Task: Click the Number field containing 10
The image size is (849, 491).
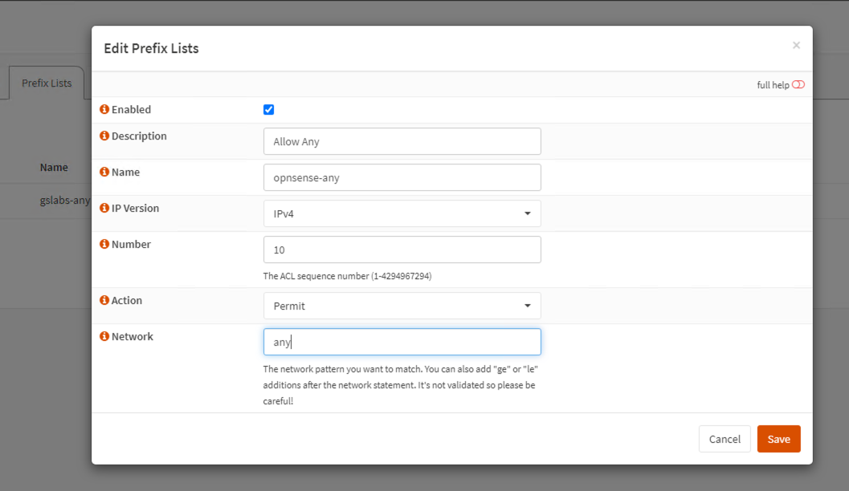Action: coord(402,250)
